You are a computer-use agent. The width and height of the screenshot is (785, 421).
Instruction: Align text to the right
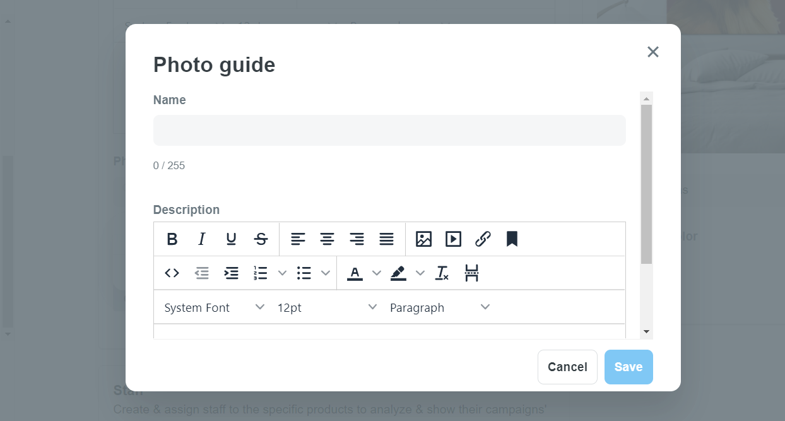[357, 239]
